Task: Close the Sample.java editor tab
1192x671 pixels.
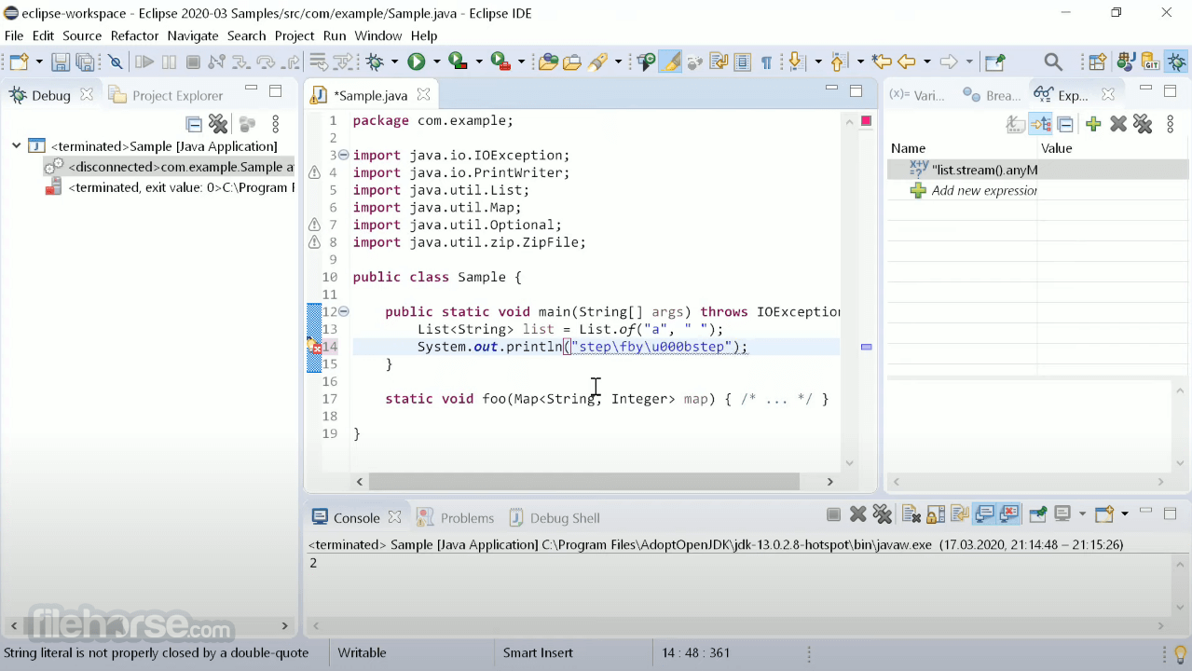Action: point(424,94)
